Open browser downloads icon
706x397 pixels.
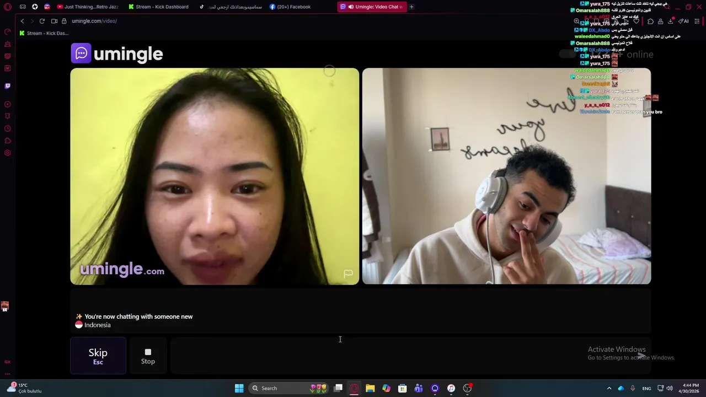pos(671,21)
